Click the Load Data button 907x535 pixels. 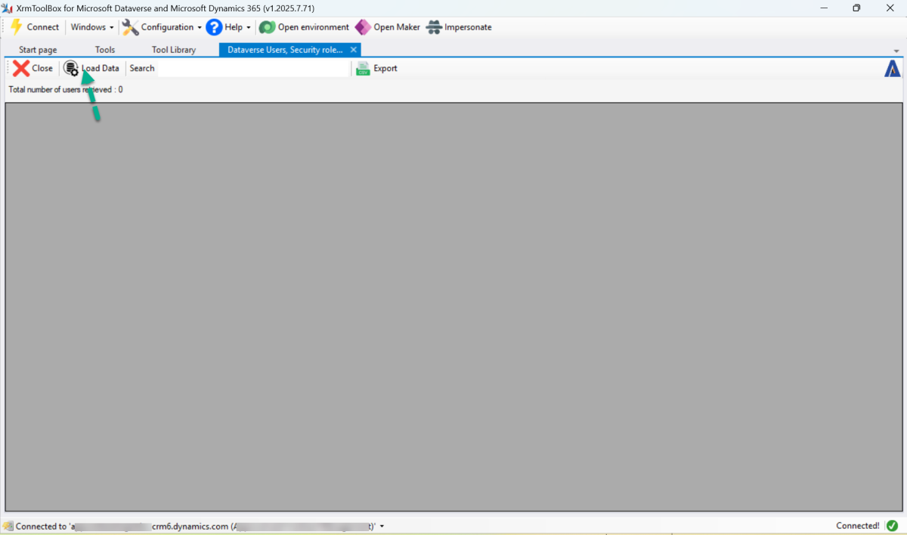(91, 68)
